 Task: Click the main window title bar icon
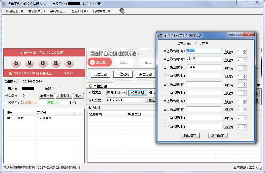click(x=4, y=4)
